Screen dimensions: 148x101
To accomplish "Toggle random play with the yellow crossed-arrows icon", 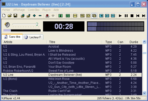I will 82,16.
